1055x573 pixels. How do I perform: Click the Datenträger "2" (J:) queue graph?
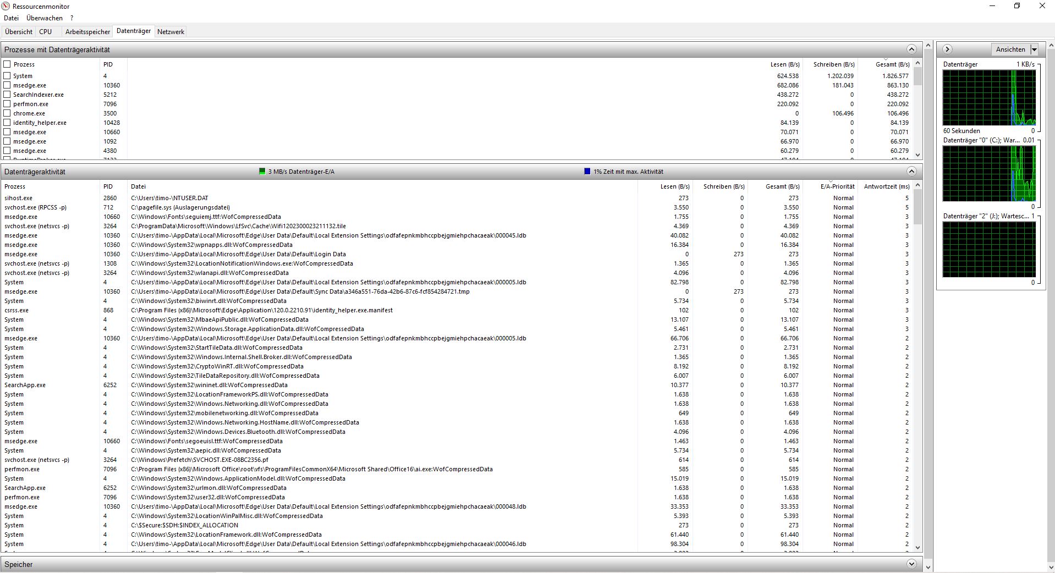click(x=989, y=250)
